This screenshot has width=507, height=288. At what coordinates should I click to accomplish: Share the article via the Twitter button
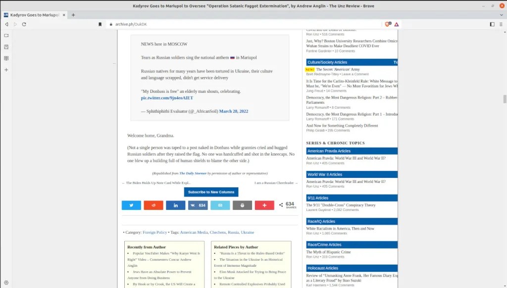[x=131, y=205]
